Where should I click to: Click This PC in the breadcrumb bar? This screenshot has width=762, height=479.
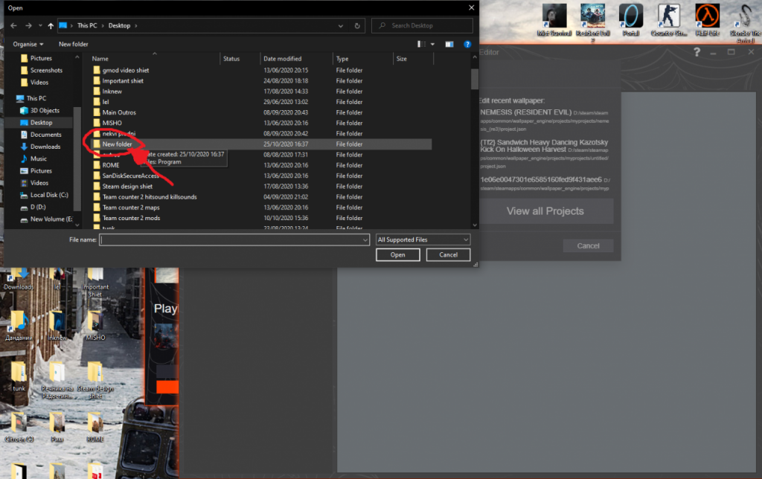point(88,25)
